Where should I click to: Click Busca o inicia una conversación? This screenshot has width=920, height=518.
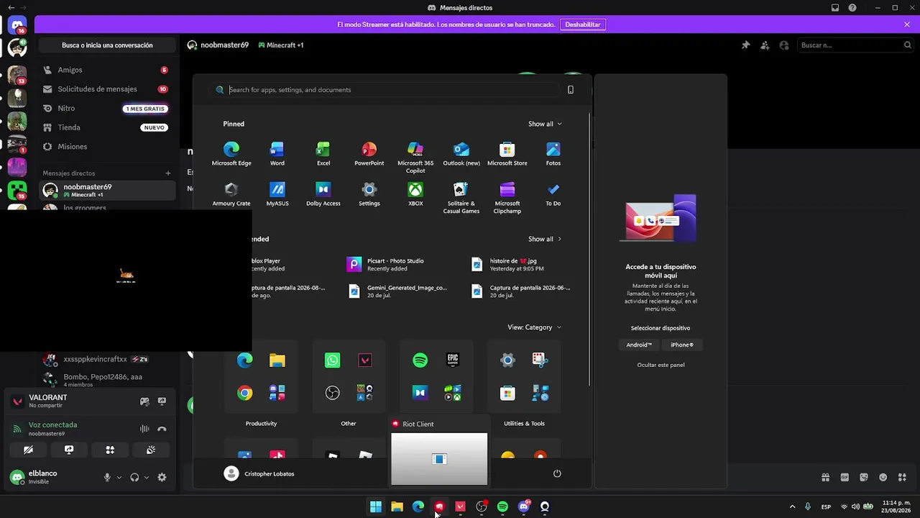[107, 45]
